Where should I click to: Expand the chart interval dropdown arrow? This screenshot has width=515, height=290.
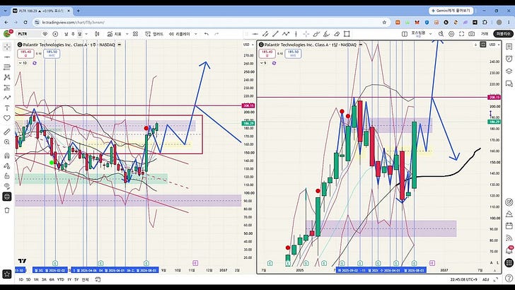(x=86, y=34)
